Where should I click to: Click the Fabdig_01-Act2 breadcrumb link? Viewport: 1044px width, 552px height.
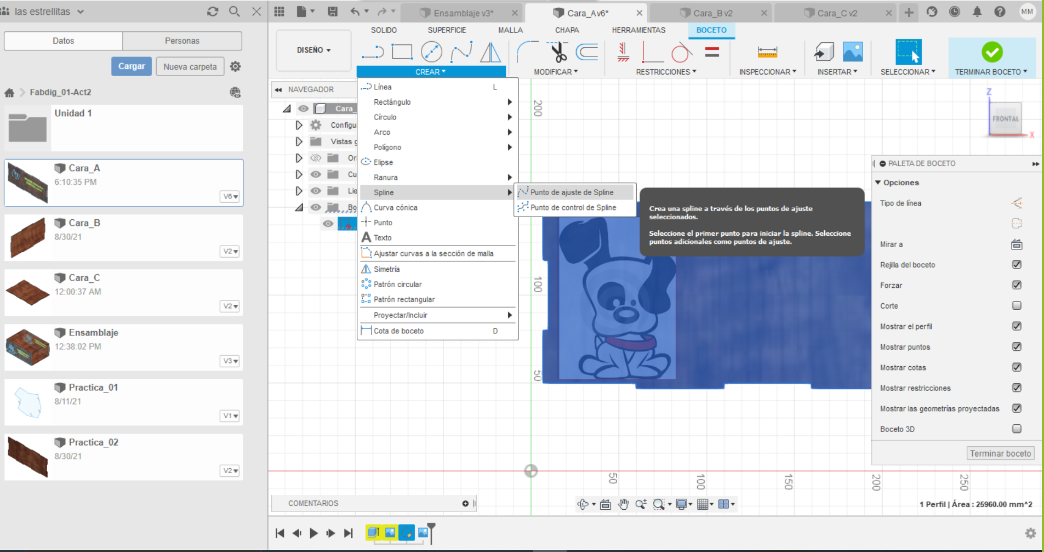[60, 92]
